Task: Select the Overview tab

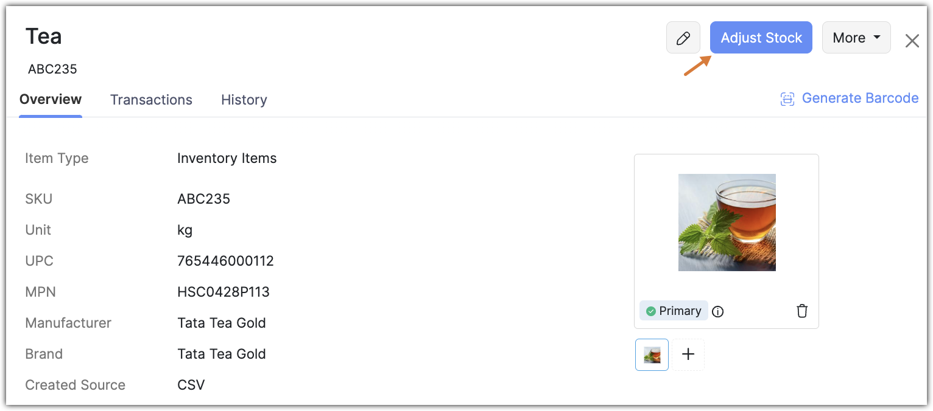Action: point(51,99)
